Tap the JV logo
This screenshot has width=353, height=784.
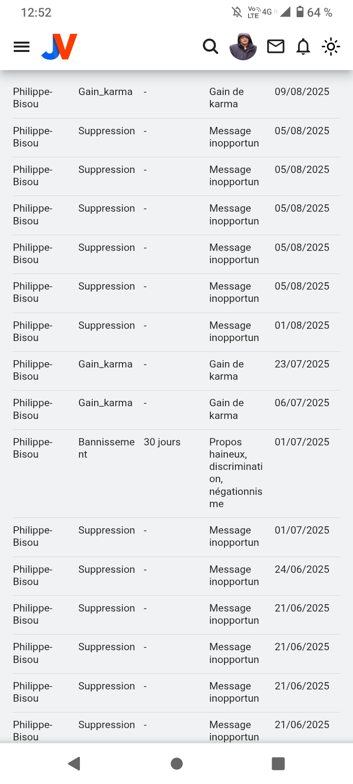pos(59,47)
